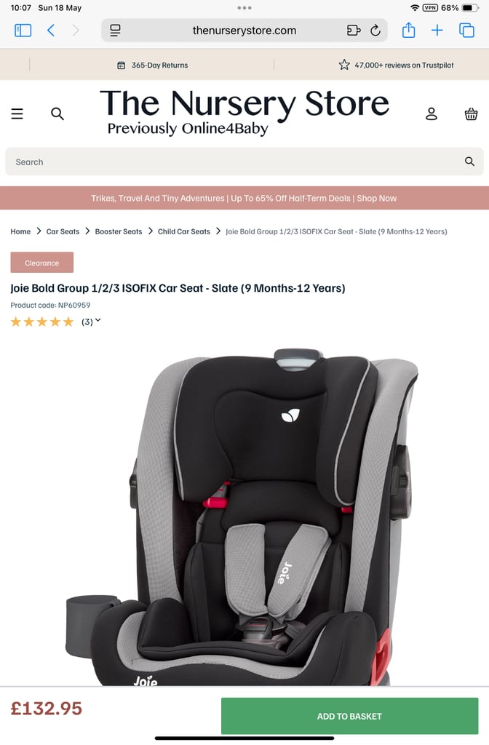489x745 pixels.
Task: Click into the Search input field
Action: (x=244, y=162)
